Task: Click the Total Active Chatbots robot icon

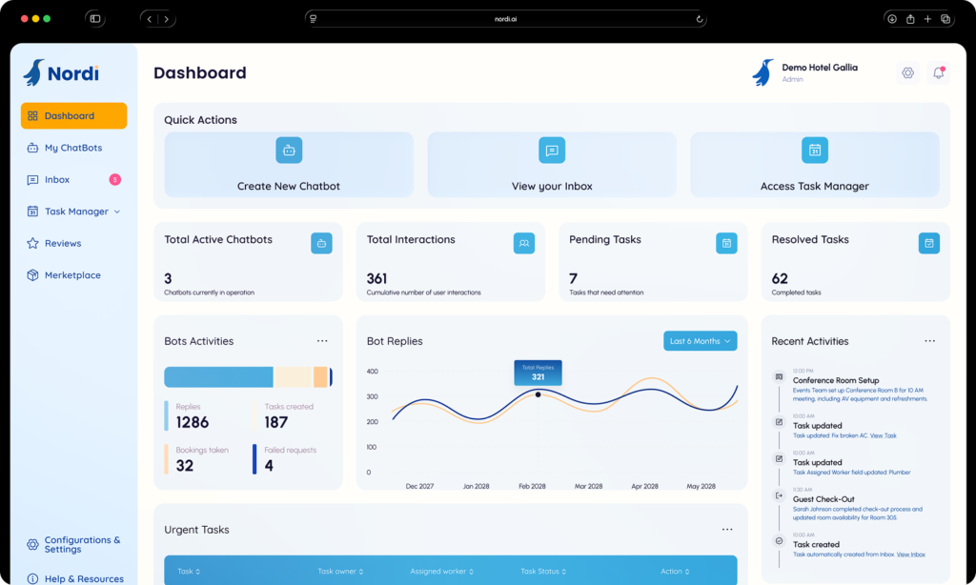Action: coord(322,244)
